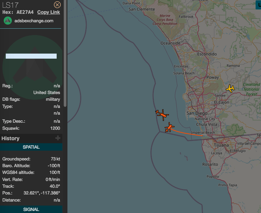The width and height of the screenshot is (261, 213).
Task: Select the yellow airplane near Santee
Action: pyautogui.click(x=230, y=88)
